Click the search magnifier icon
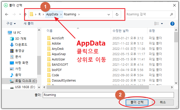The width and height of the screenshot is (180, 110). pyautogui.click(x=171, y=14)
